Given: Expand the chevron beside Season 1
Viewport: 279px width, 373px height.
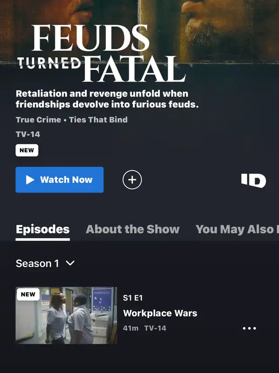Looking at the screenshot, I should click(x=70, y=263).
